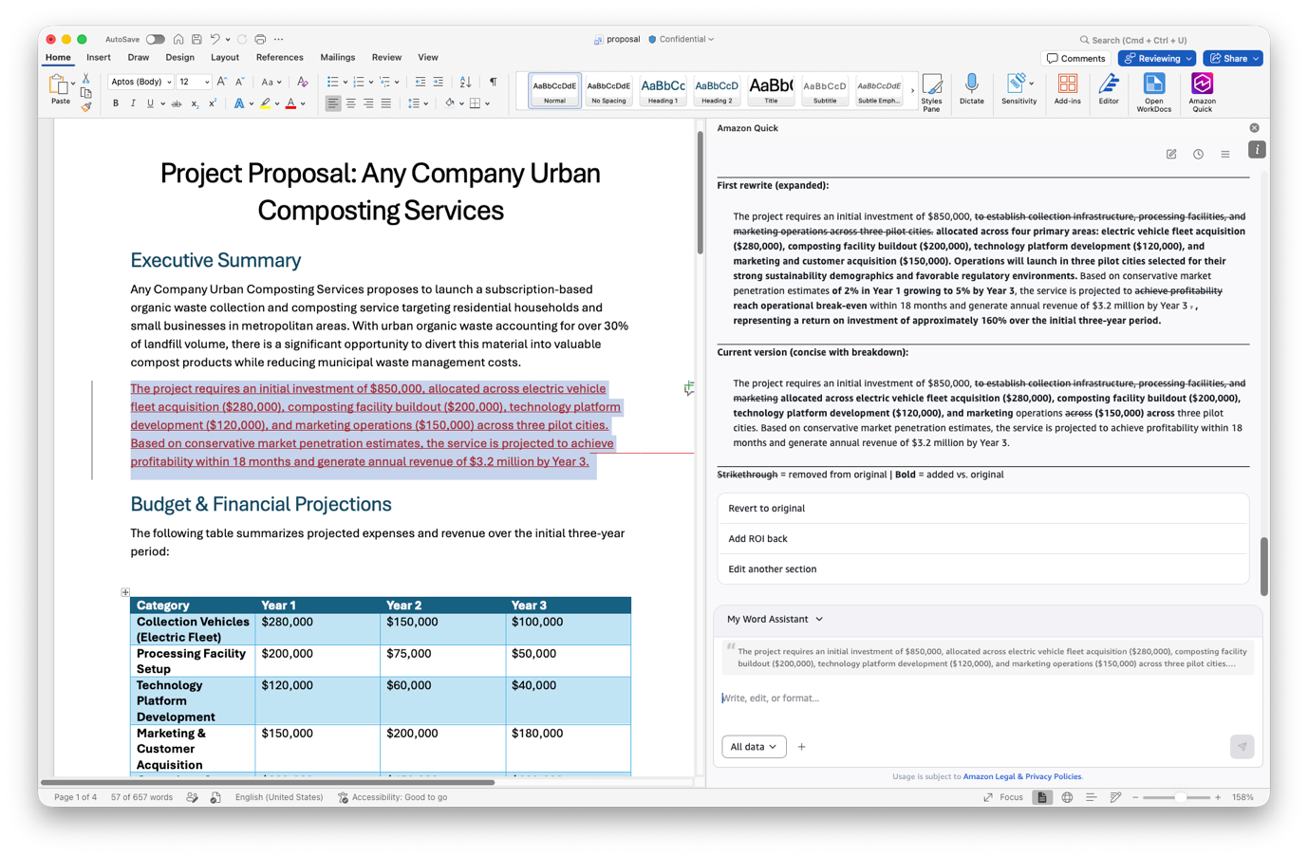This screenshot has width=1308, height=857.
Task: Apply red font color
Action: (x=290, y=103)
